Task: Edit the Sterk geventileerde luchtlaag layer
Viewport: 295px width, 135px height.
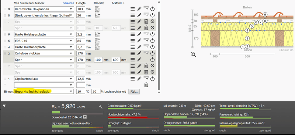Action: tap(139, 15)
